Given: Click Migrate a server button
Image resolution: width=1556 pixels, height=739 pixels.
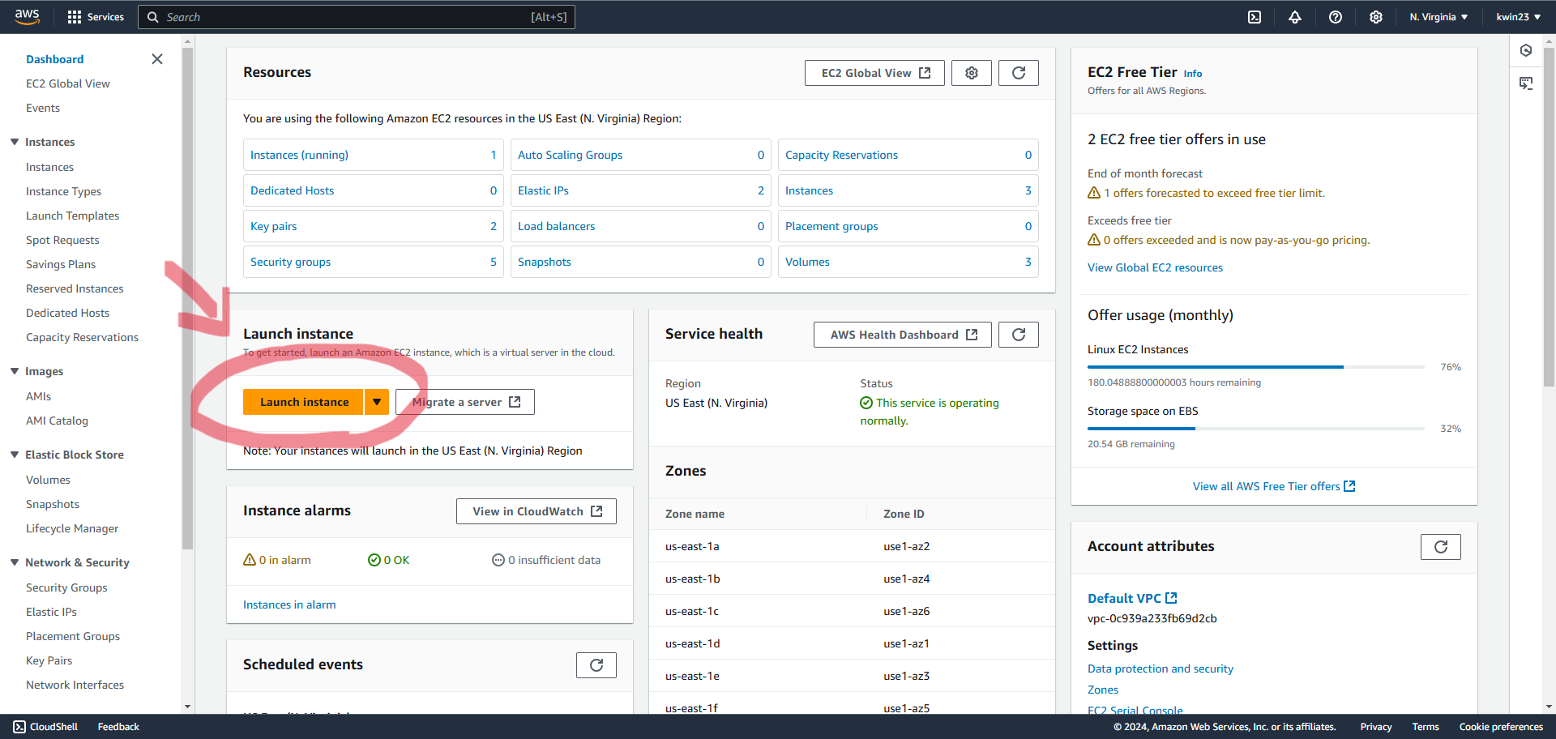Looking at the screenshot, I should click(465, 402).
